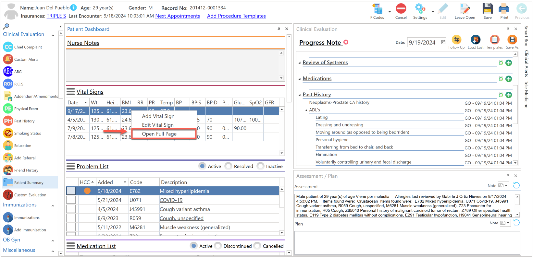Viewport: 533px width, 258px height.
Task: Open Custom Alerts bell icon
Action: [x=8, y=59]
